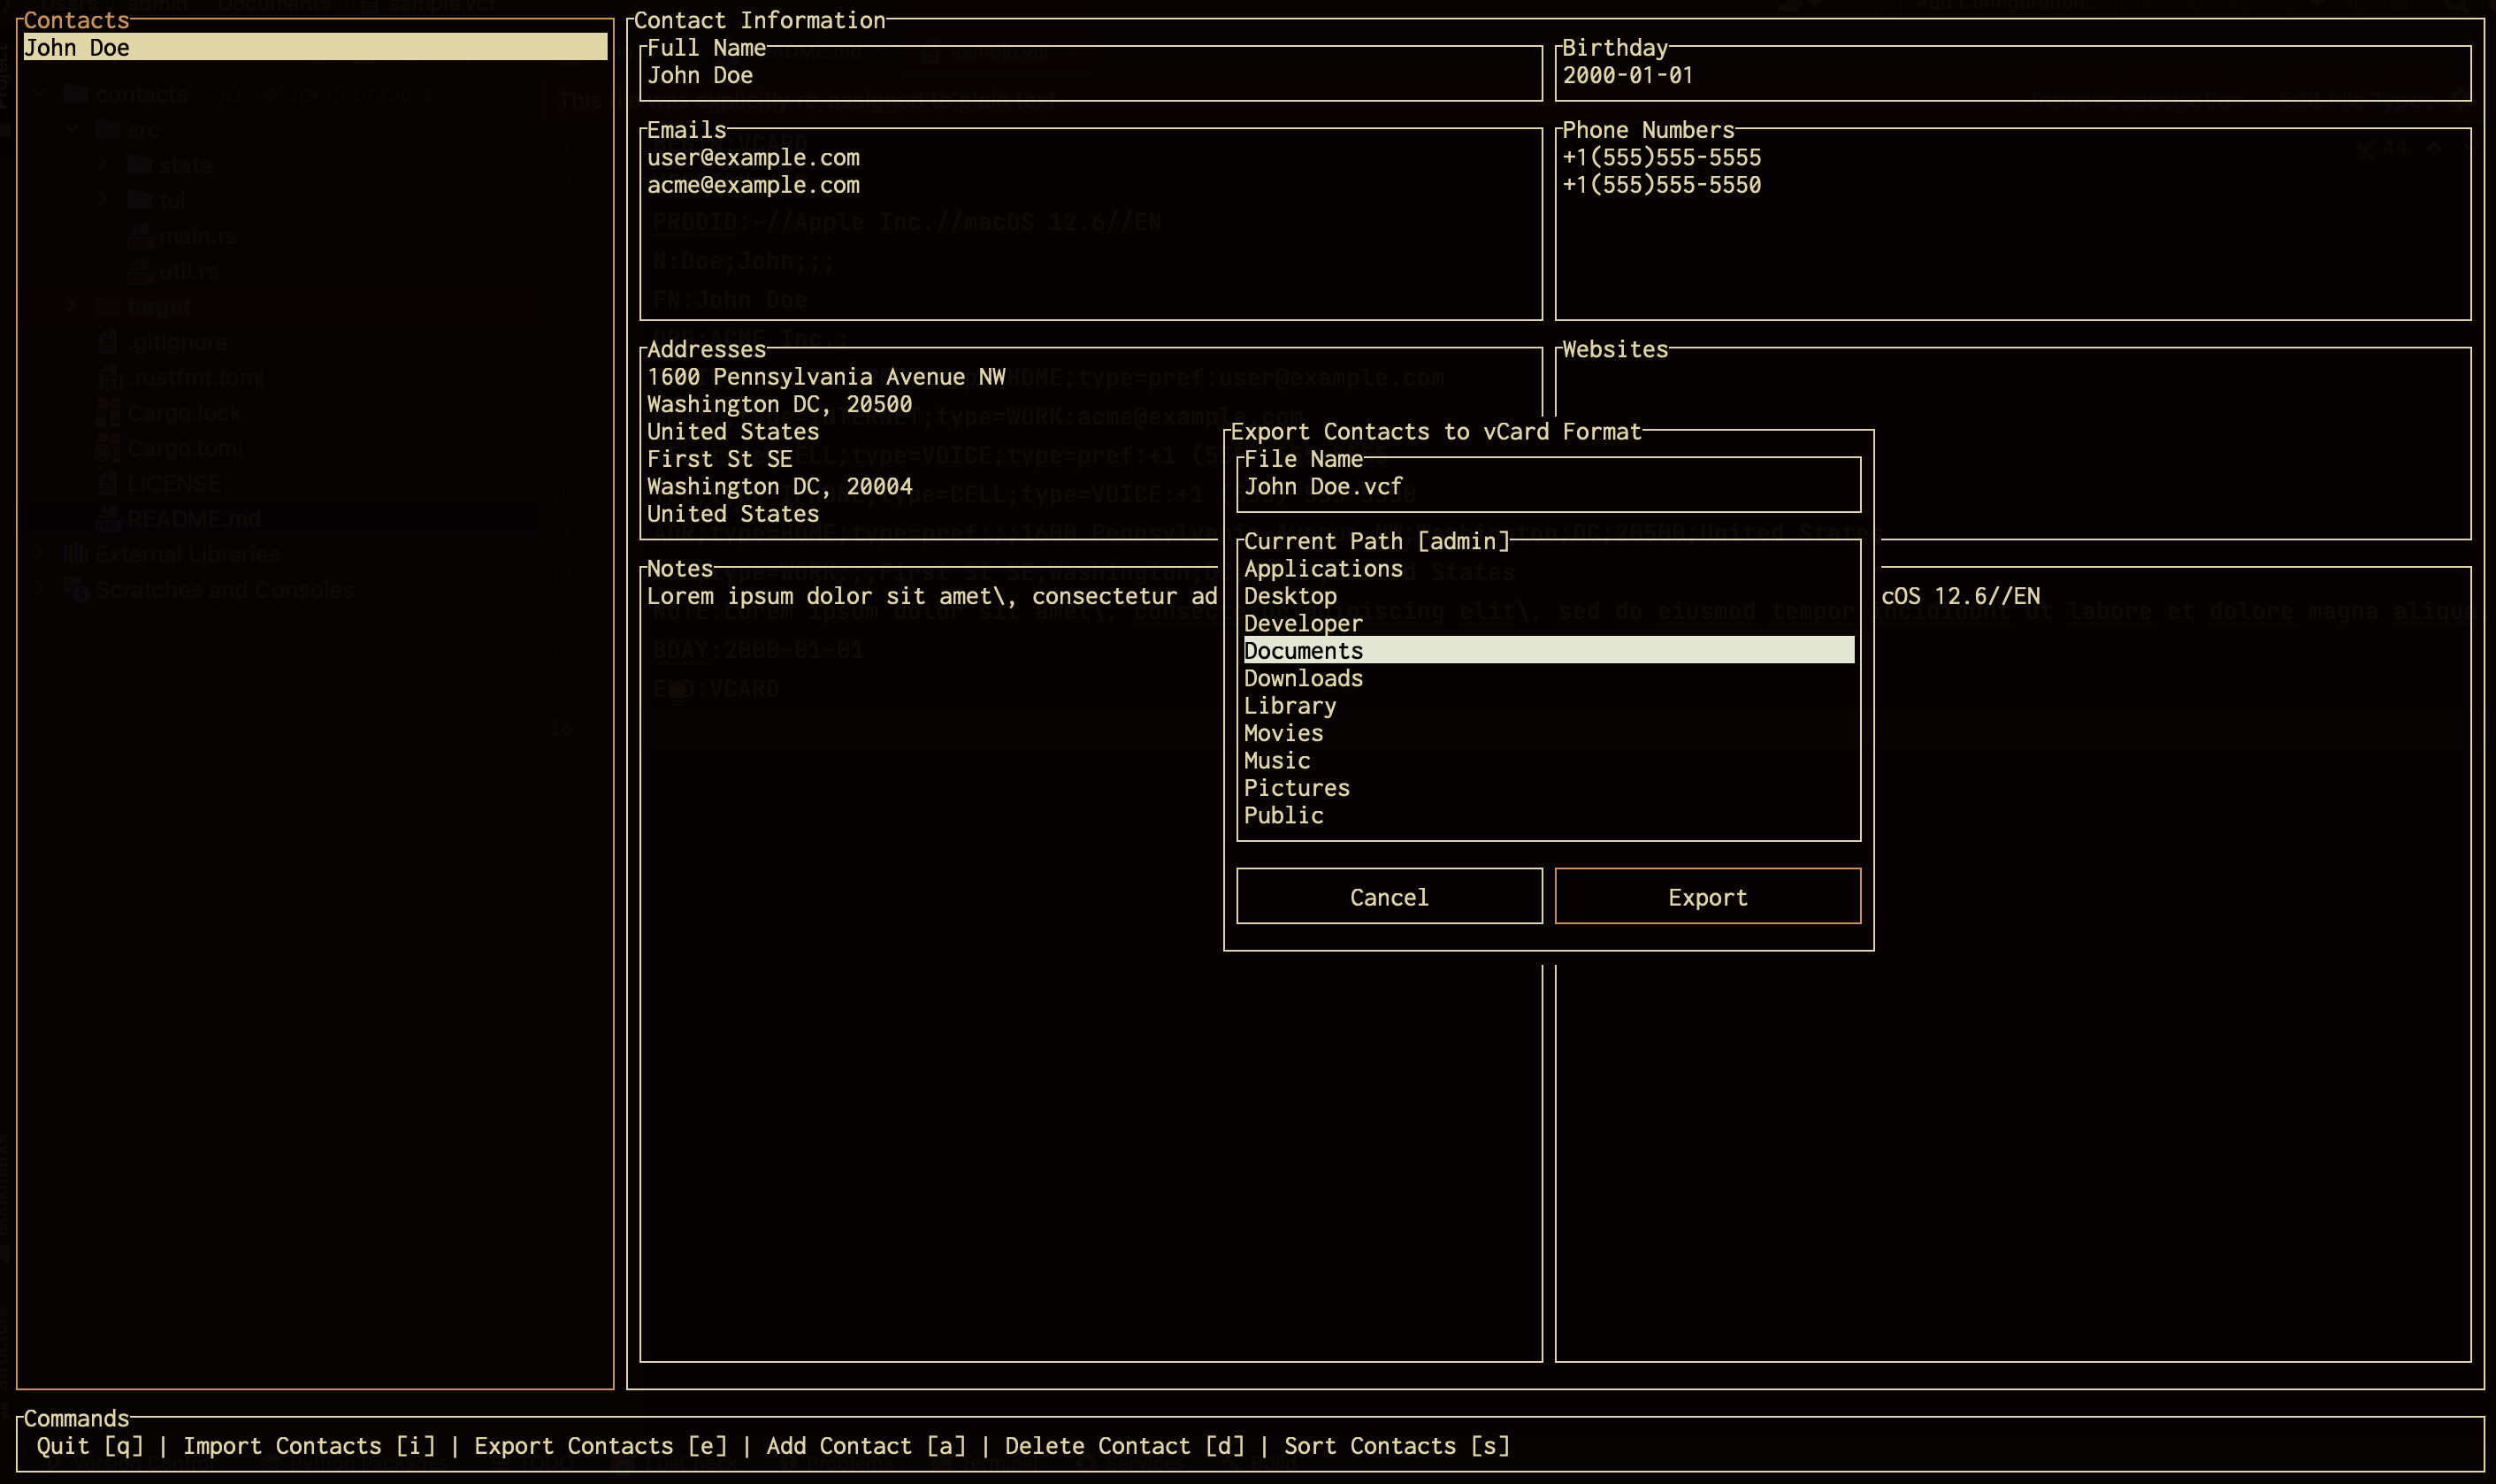Select Library folder in path list
The width and height of the screenshot is (2496, 1484).
coord(1290,706)
